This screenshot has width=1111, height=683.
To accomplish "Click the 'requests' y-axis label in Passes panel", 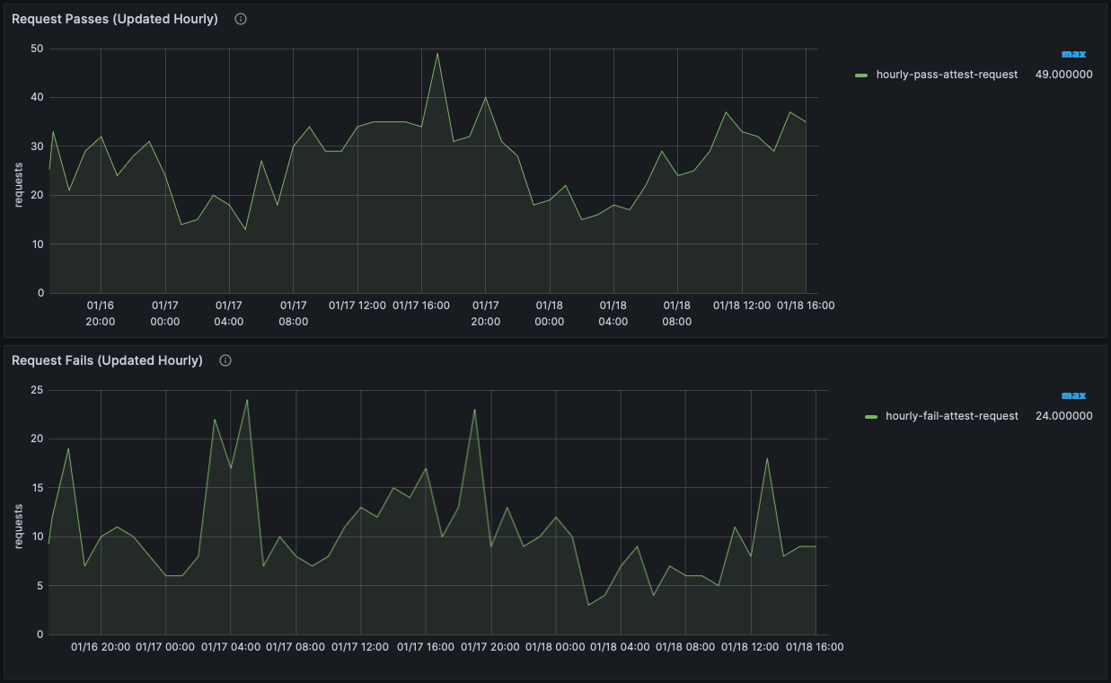I will tap(19, 185).
